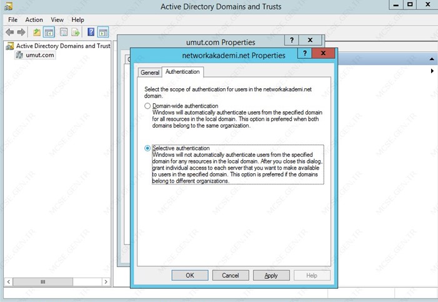The image size is (438, 302).
Task: Click the tree pane left scroll arrow
Action: click(9, 282)
